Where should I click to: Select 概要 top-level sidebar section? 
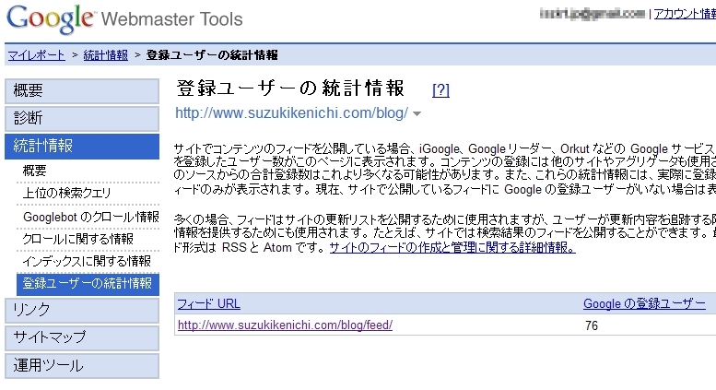click(x=82, y=90)
